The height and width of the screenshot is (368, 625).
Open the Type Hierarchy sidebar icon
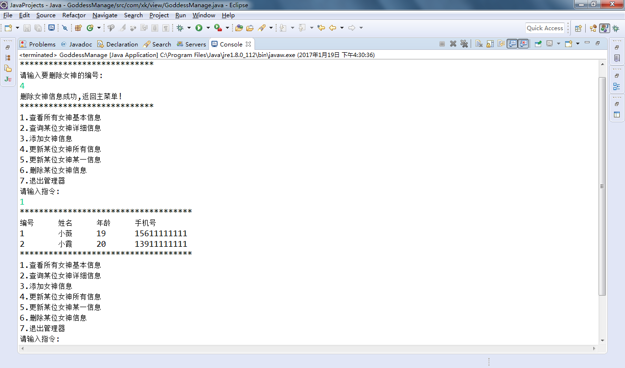coord(8,57)
